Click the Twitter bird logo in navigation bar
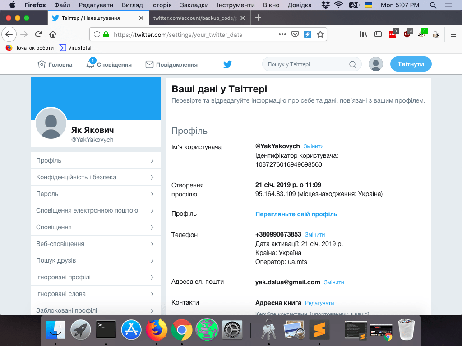Image resolution: width=462 pixels, height=346 pixels. pyautogui.click(x=227, y=64)
